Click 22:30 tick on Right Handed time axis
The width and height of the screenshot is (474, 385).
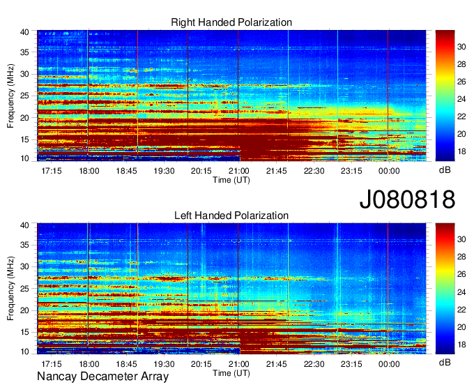tap(314, 171)
